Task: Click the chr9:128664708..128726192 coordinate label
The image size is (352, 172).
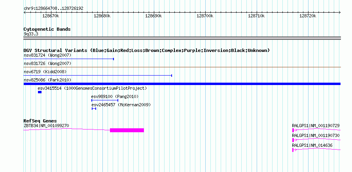Action: (53, 9)
